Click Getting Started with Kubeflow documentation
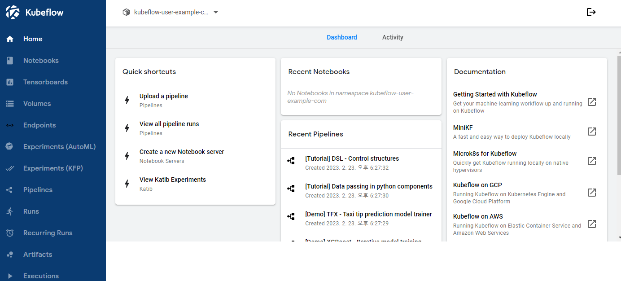The width and height of the screenshot is (621, 281). [x=495, y=94]
